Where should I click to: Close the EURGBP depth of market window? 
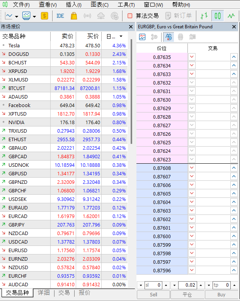tap(234, 27)
